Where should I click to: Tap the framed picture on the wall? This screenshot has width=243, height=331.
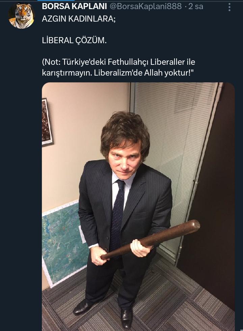pyautogui.click(x=47, y=122)
